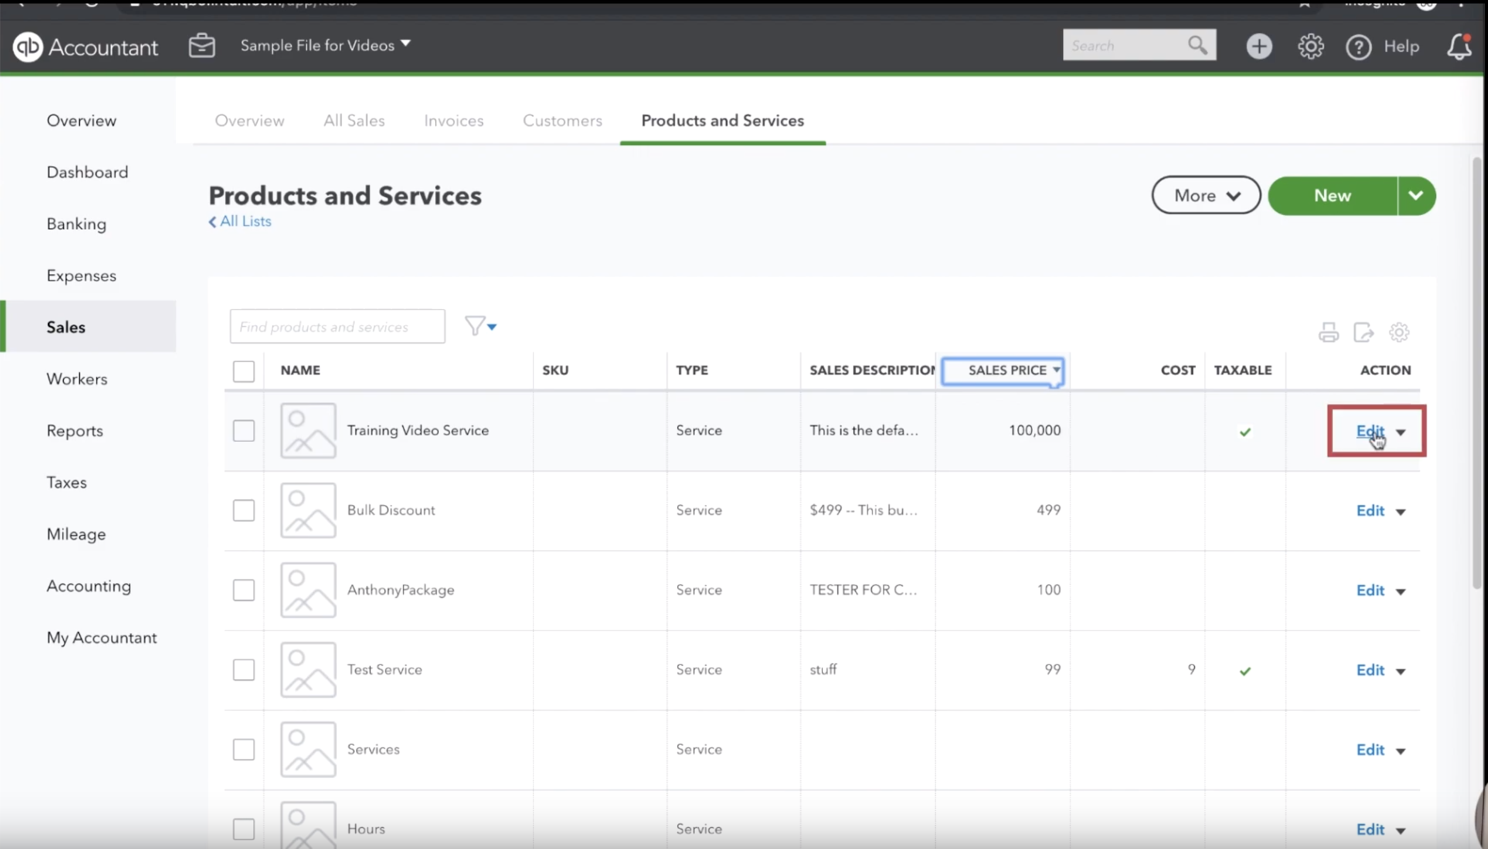Click the vertical scrollbar thumb

(1477, 373)
